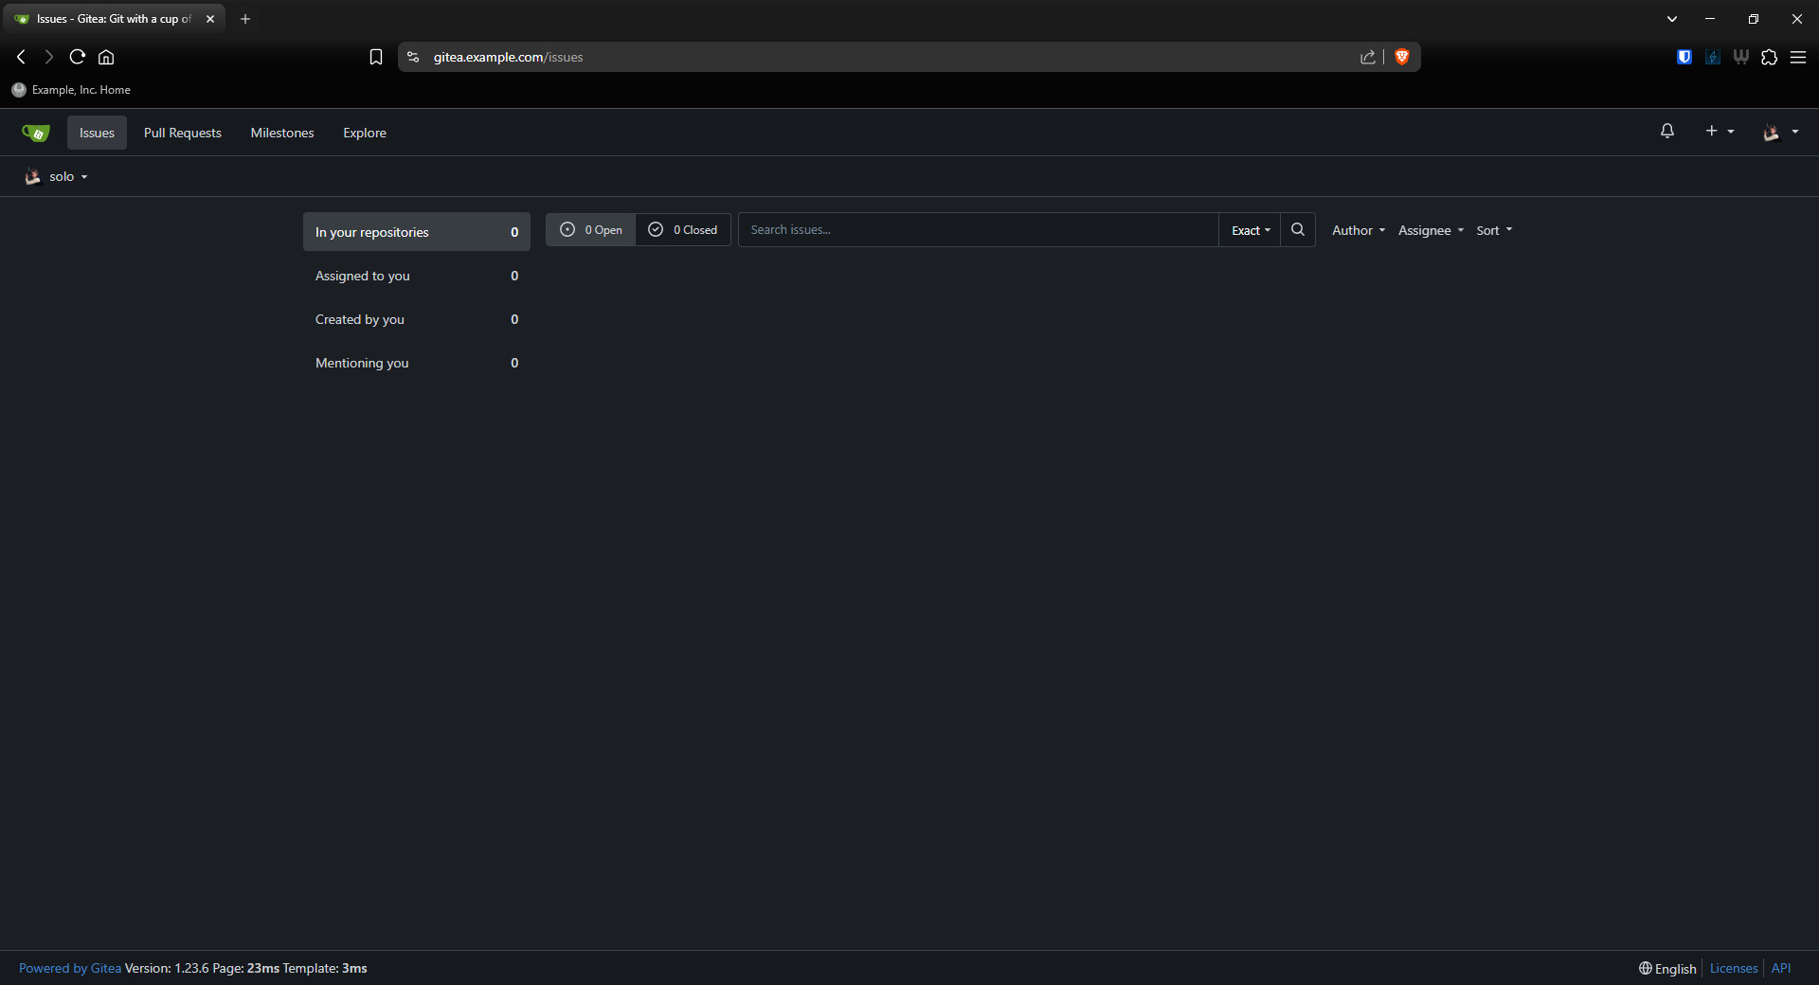
Task: Show the 0 Open issues filter
Action: tap(590, 230)
